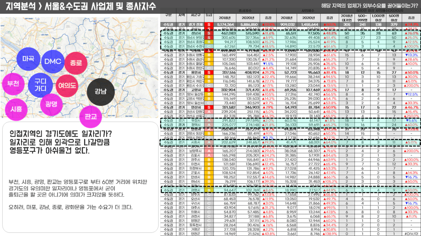Screen dimensions: 421x236
Task: Select the 오산시 city name cell
Action: click(196, 199)
